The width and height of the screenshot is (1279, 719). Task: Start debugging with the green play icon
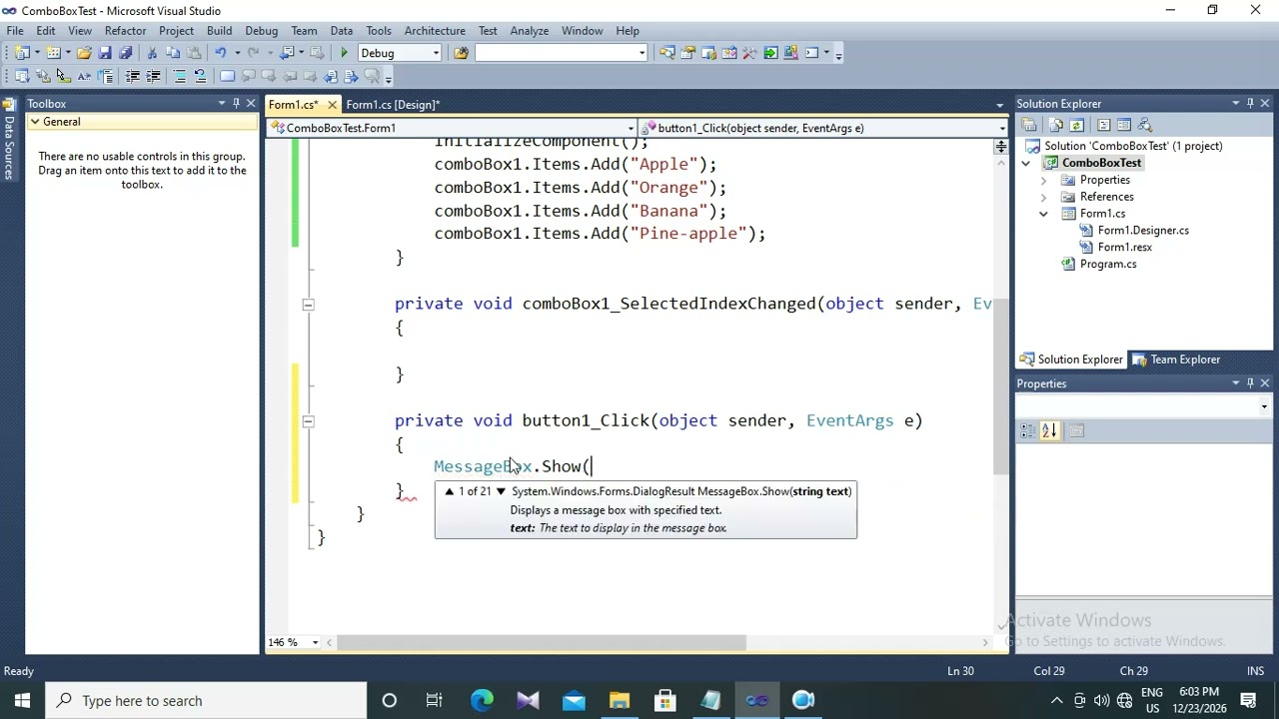click(344, 53)
